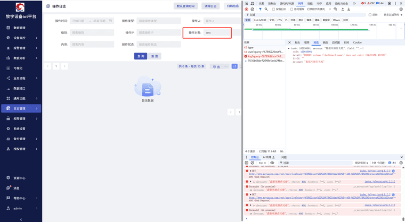405x222 pixels.
Task: Click 操作对象 input containing test
Action: point(217,33)
